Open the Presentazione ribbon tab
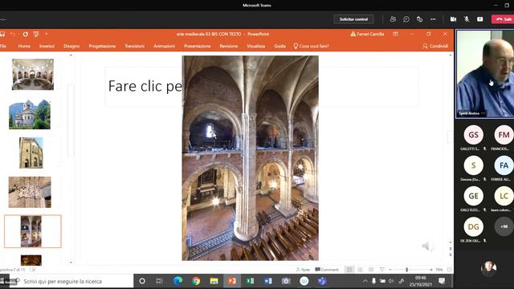 (x=198, y=47)
